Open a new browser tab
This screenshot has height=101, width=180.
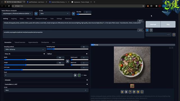click(94, 2)
